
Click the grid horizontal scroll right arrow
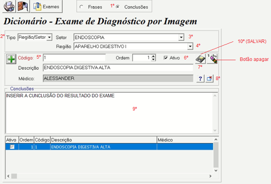(x=210, y=176)
